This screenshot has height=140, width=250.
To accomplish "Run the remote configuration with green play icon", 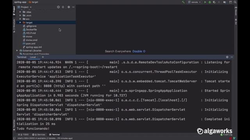I will click(205, 2).
